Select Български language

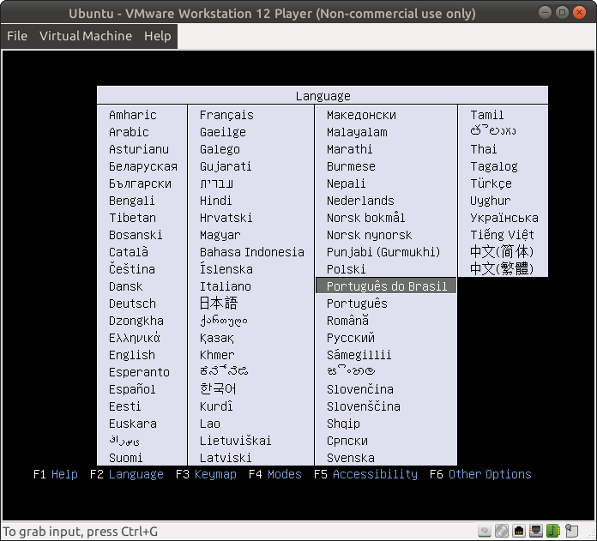coord(140,183)
